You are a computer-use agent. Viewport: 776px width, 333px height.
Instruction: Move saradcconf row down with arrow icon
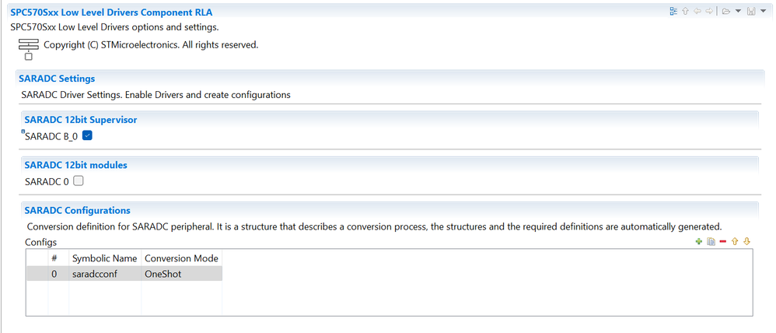[x=746, y=241]
